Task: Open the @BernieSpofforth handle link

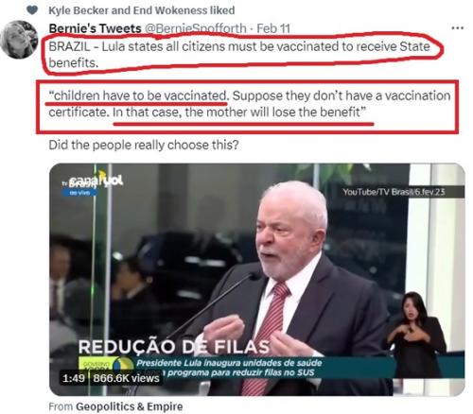Action: click(x=196, y=28)
